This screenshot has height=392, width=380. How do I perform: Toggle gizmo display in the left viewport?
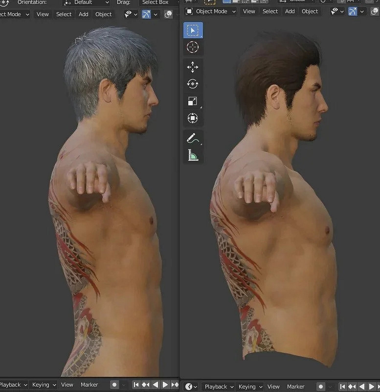pyautogui.click(x=146, y=15)
